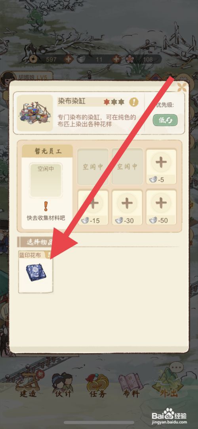Tap the second 空闲中 idle production slot
Image resolution: width=198 pixels, height=429 pixels.
coord(127,166)
